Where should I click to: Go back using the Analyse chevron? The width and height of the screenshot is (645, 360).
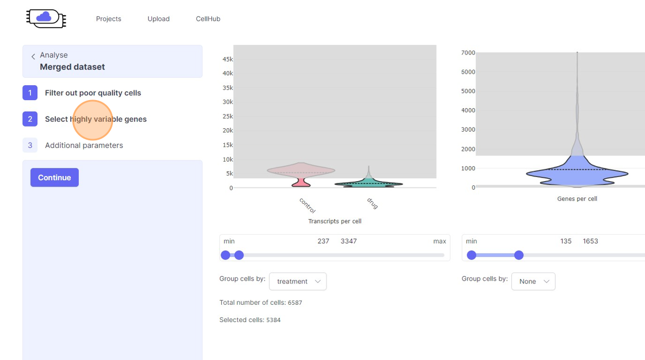[x=33, y=56]
